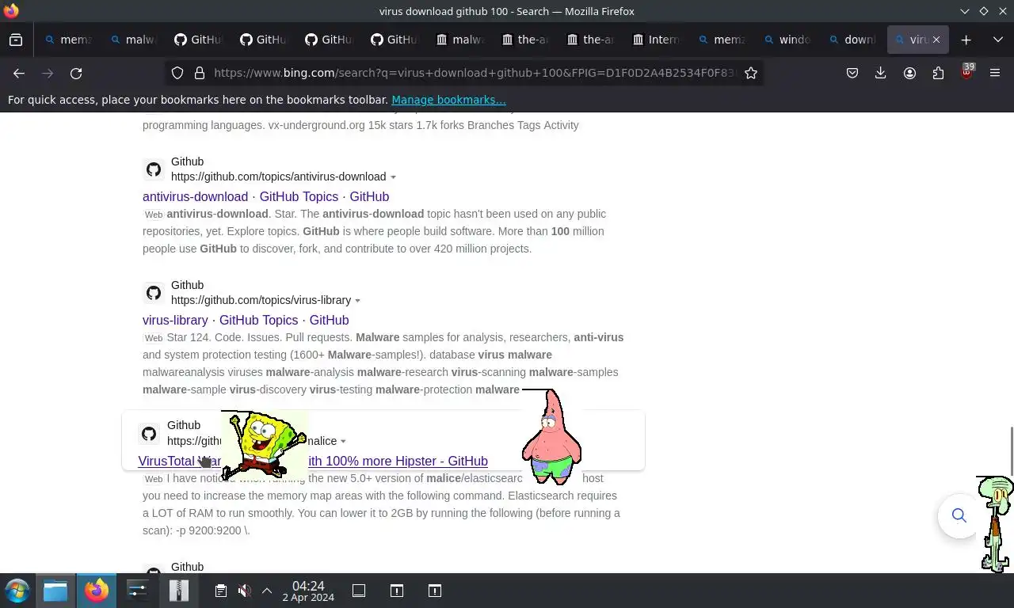Expand dropdown beside github.com/topics/antivirus-download URL
The height and width of the screenshot is (608, 1014).
point(393,177)
